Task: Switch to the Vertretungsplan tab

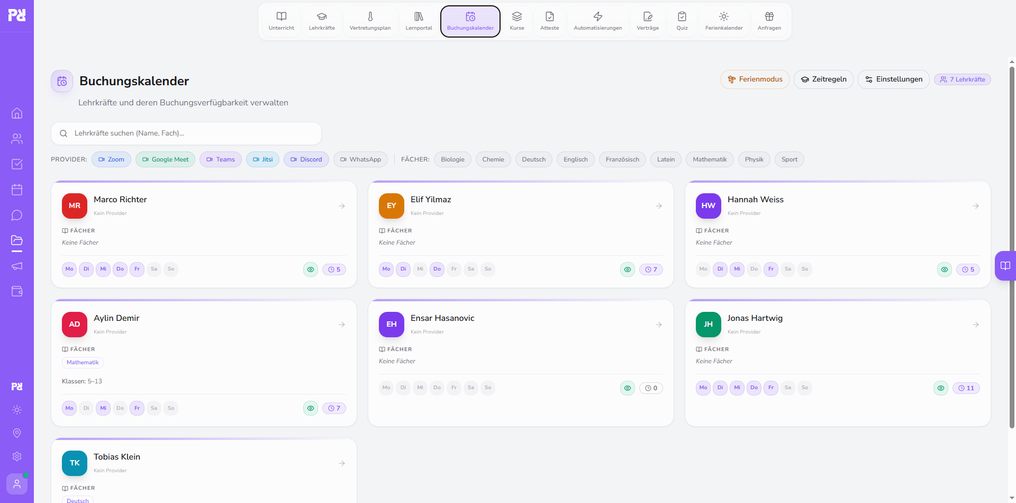Action: pos(370,21)
